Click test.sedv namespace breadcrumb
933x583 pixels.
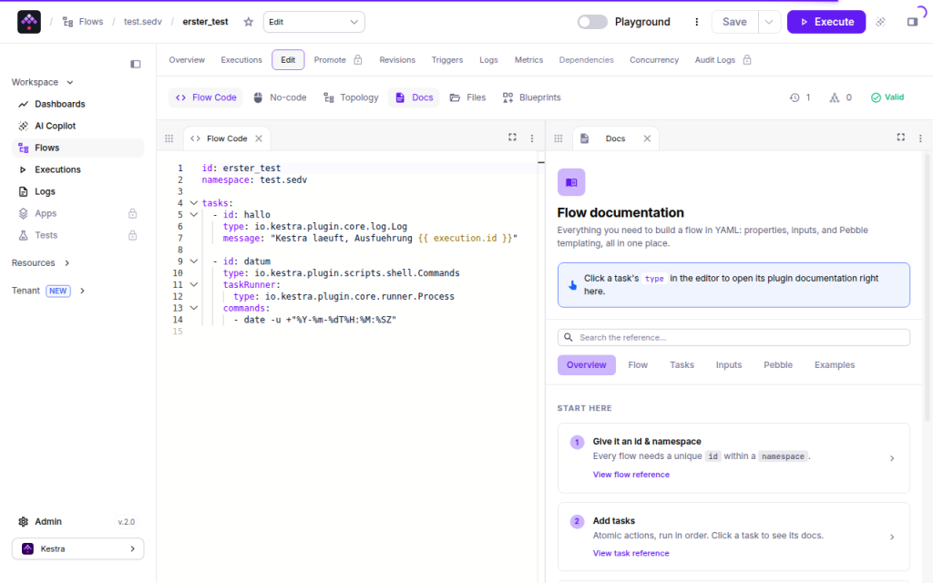click(143, 22)
